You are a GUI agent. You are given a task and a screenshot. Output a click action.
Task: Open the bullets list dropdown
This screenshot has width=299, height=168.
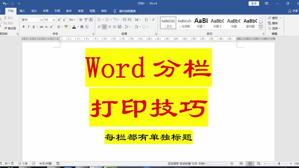103,20
